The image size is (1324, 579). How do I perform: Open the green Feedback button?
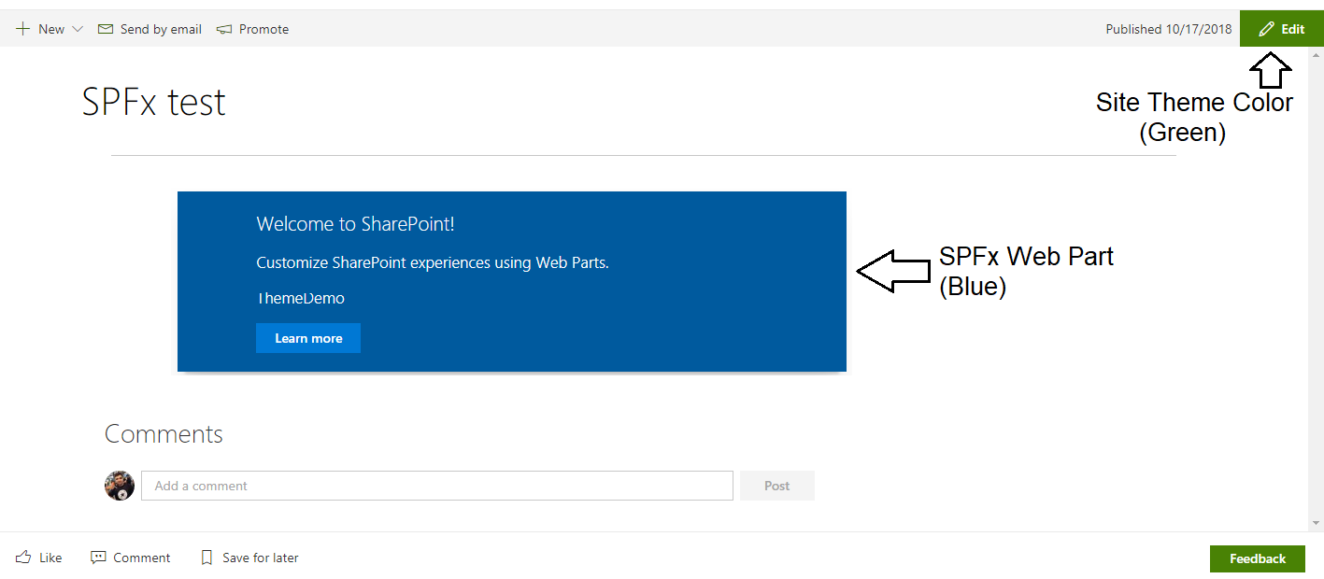(1257, 558)
